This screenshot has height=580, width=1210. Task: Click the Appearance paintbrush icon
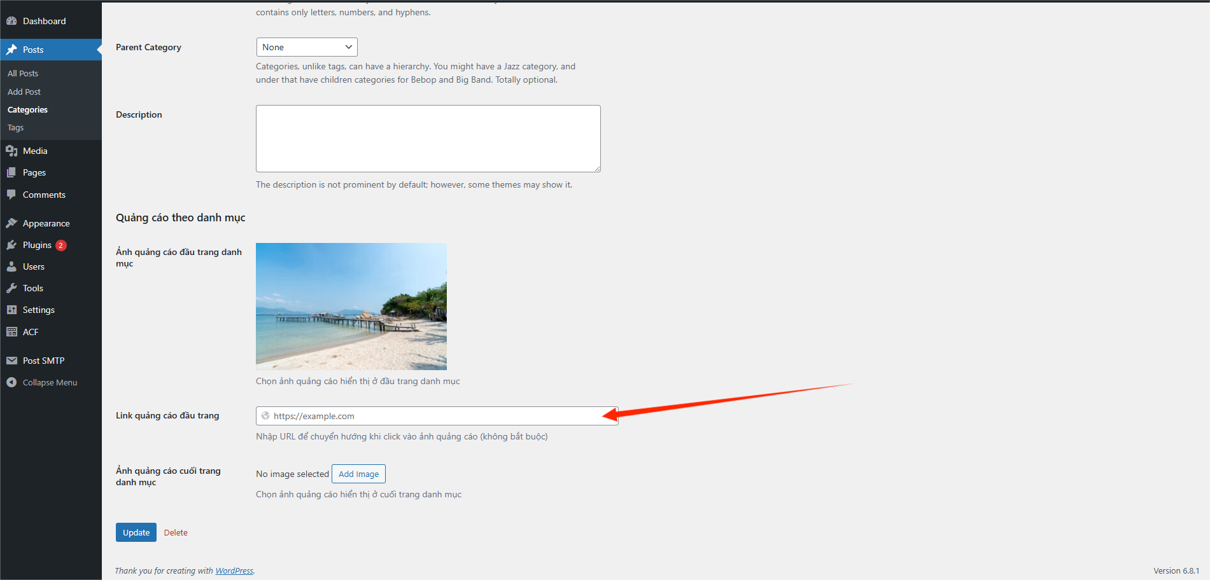(x=11, y=223)
